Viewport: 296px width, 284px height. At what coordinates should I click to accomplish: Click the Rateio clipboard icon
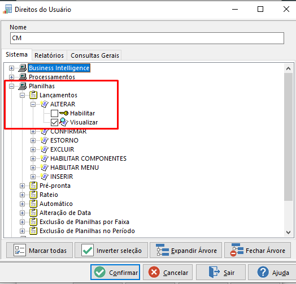pos(33,195)
